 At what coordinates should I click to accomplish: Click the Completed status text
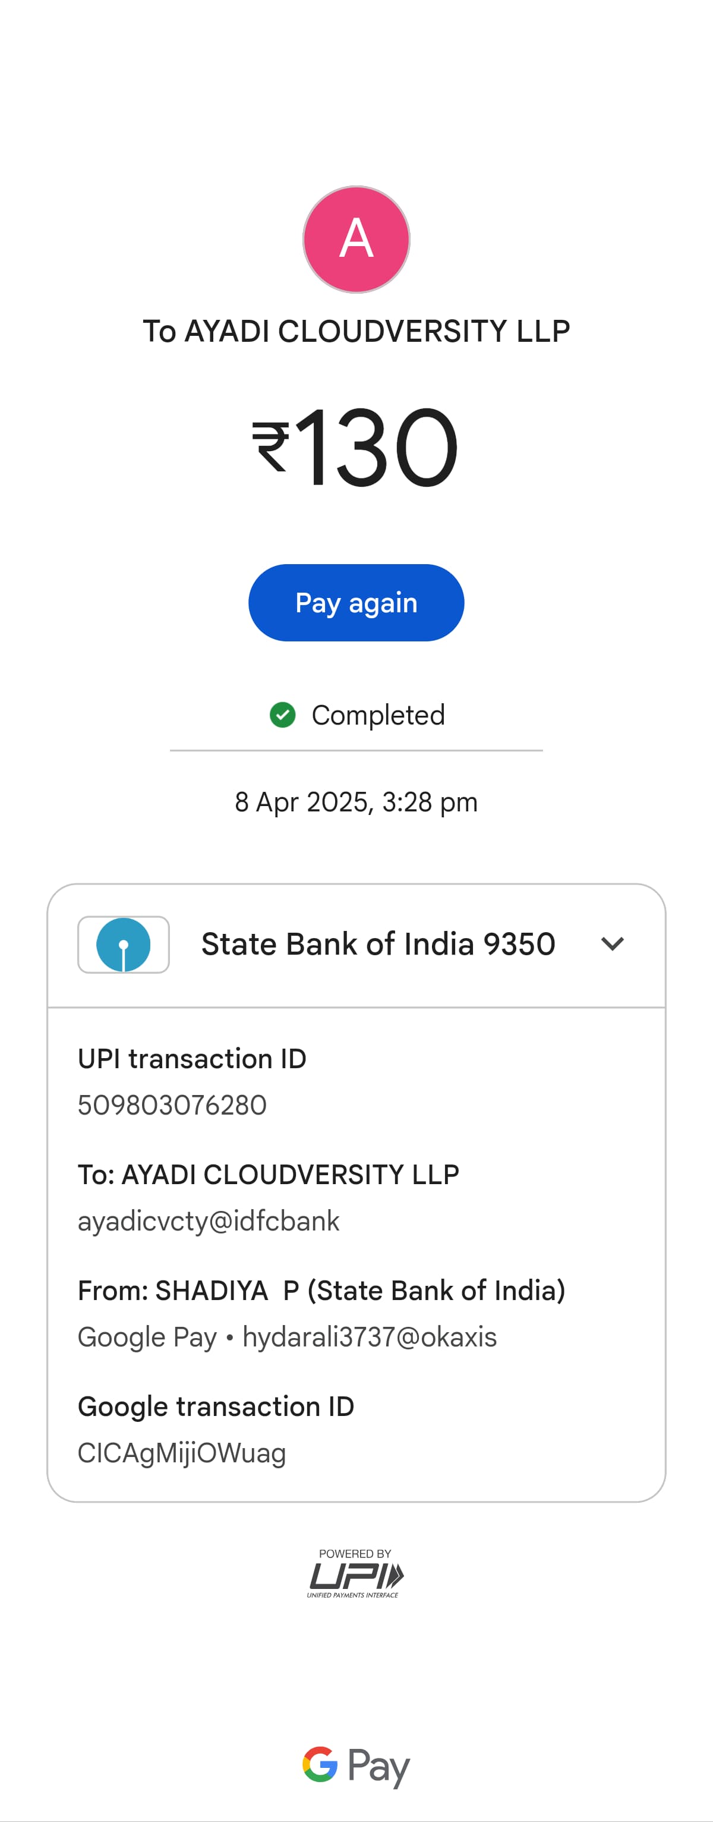(378, 715)
